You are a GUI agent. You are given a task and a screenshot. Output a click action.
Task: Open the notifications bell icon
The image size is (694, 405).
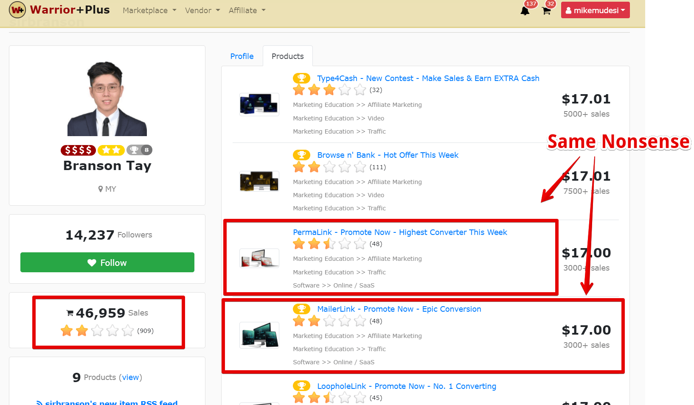(x=525, y=11)
